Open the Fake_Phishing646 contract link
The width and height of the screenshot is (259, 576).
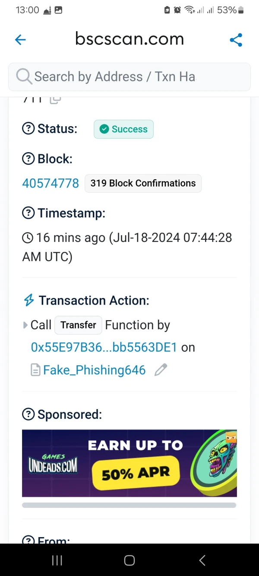94,370
